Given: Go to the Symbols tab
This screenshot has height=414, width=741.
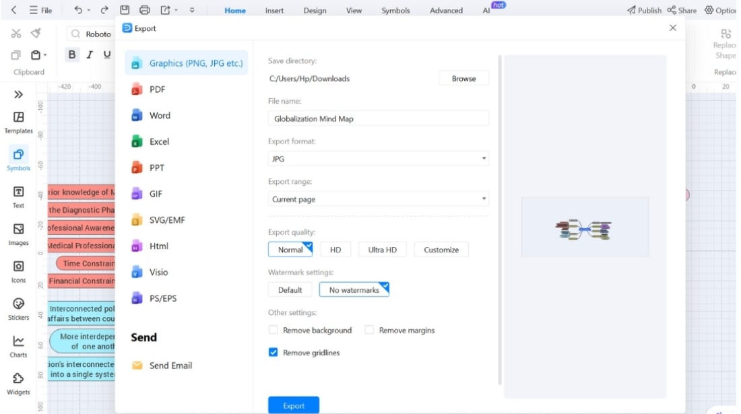Looking at the screenshot, I should click(395, 10).
